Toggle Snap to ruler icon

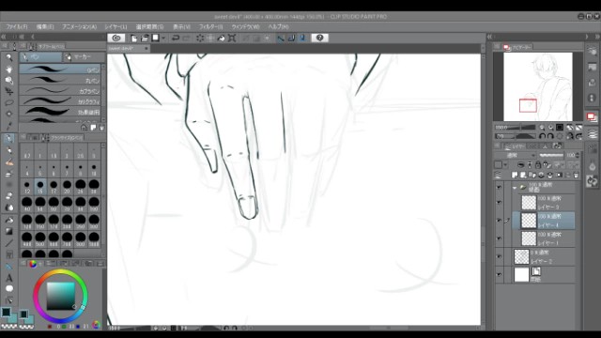(x=281, y=38)
